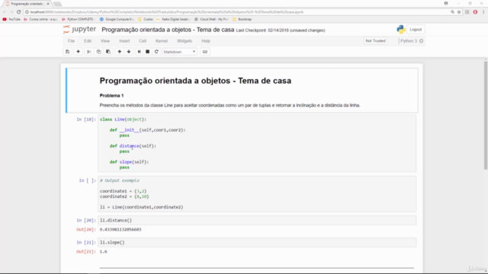Open the Python COMPLETO bookmark

tap(78, 19)
